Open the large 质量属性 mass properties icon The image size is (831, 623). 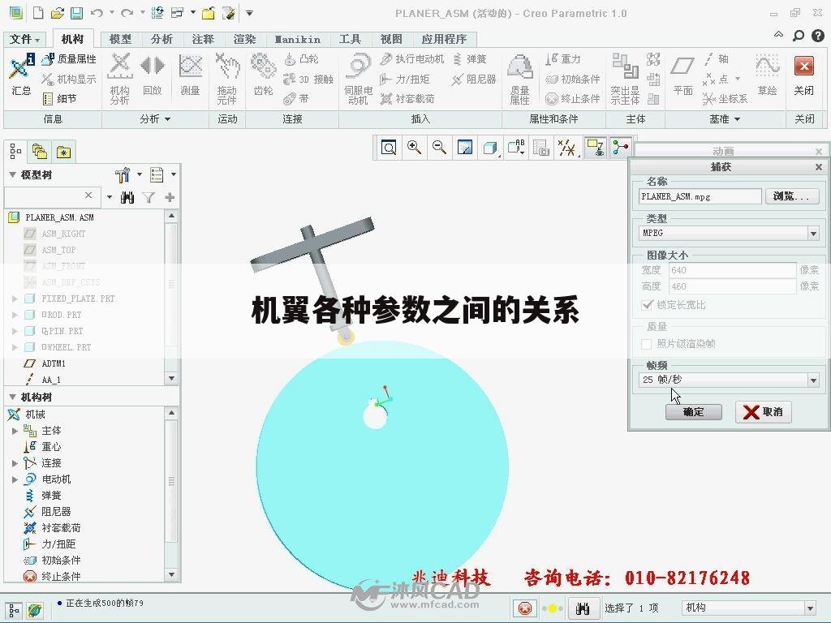click(x=519, y=79)
